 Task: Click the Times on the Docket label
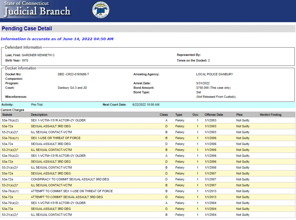coord(192,61)
